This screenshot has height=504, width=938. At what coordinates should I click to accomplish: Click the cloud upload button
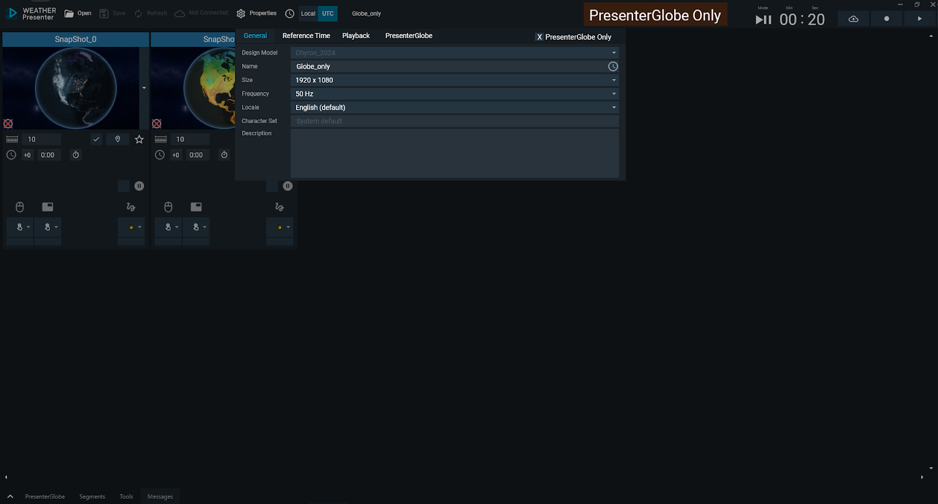pos(853,19)
